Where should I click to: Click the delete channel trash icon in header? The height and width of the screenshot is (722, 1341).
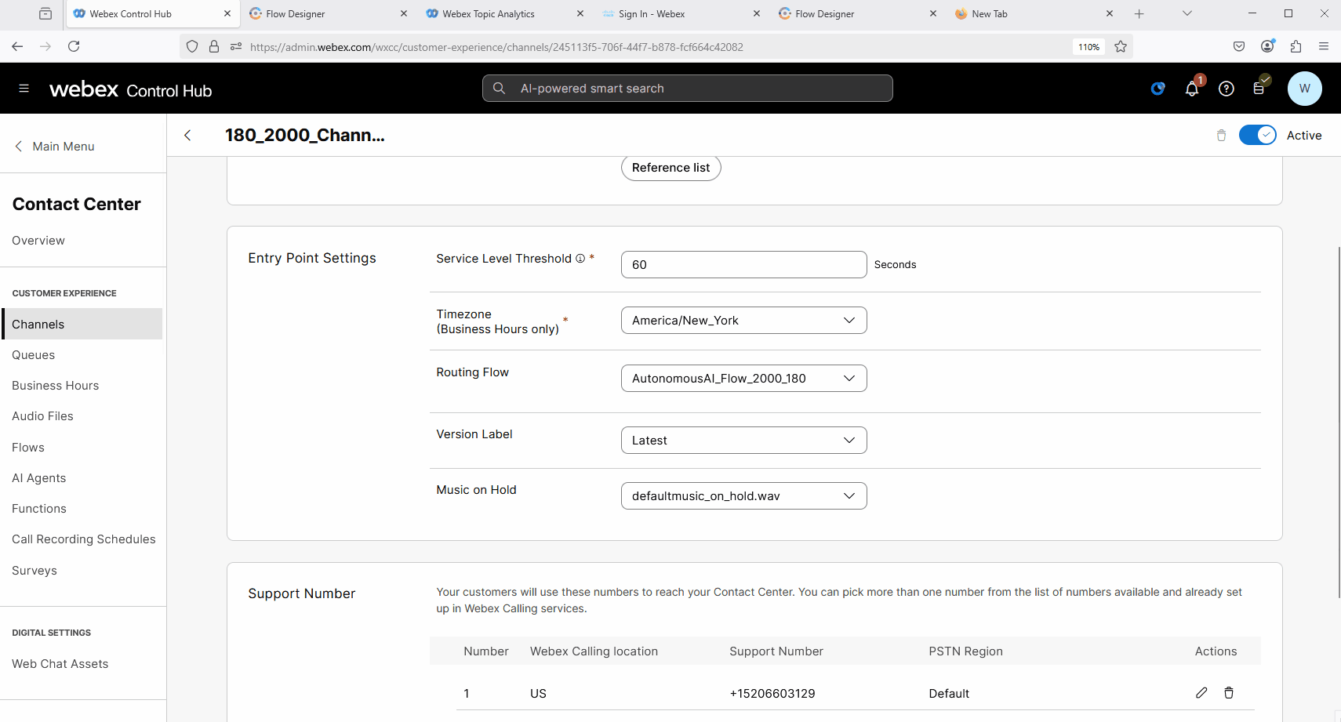point(1221,136)
